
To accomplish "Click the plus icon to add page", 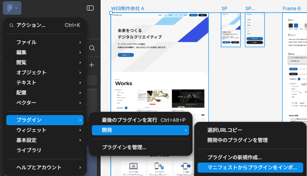I will click(92, 65).
